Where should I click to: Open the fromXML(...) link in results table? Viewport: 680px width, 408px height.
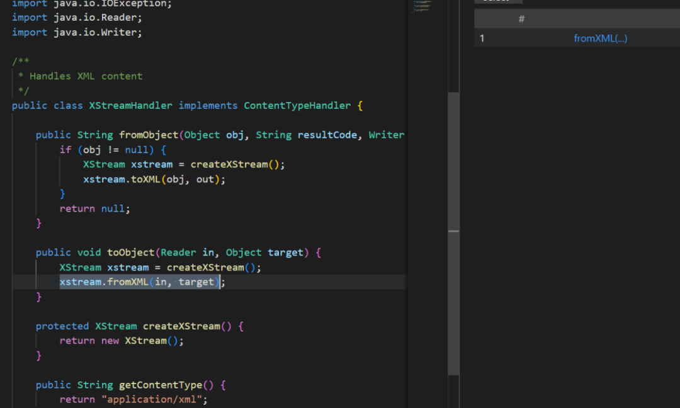pyautogui.click(x=600, y=38)
